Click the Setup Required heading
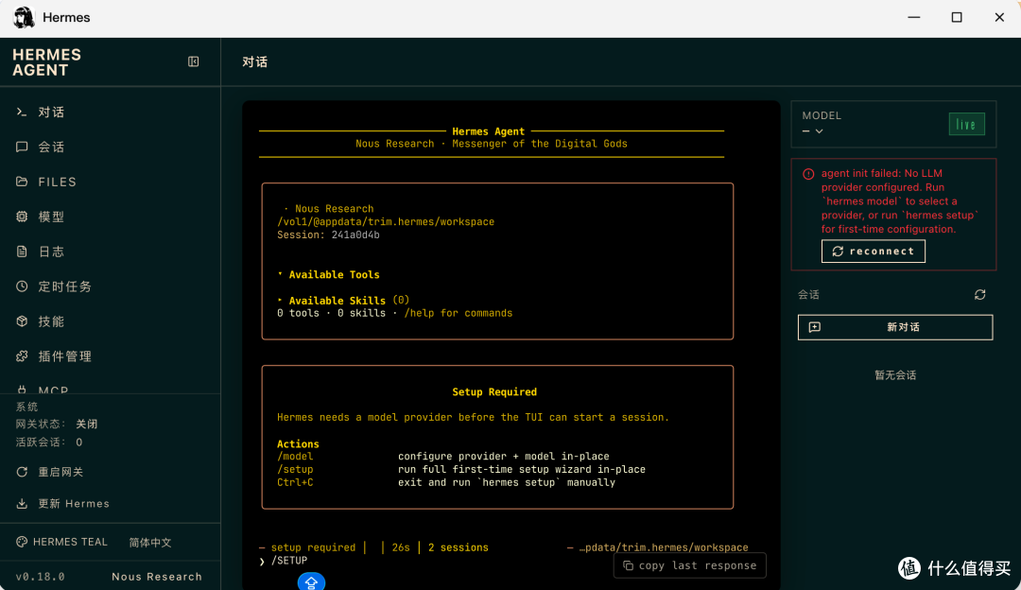This screenshot has width=1021, height=590. tap(494, 392)
